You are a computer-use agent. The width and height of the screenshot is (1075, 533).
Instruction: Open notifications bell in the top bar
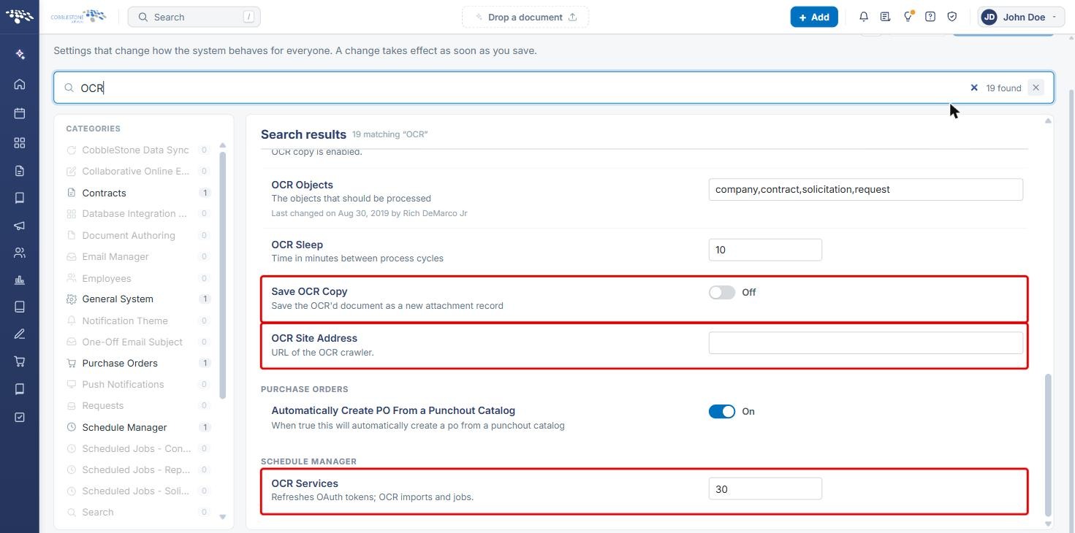[x=864, y=17]
